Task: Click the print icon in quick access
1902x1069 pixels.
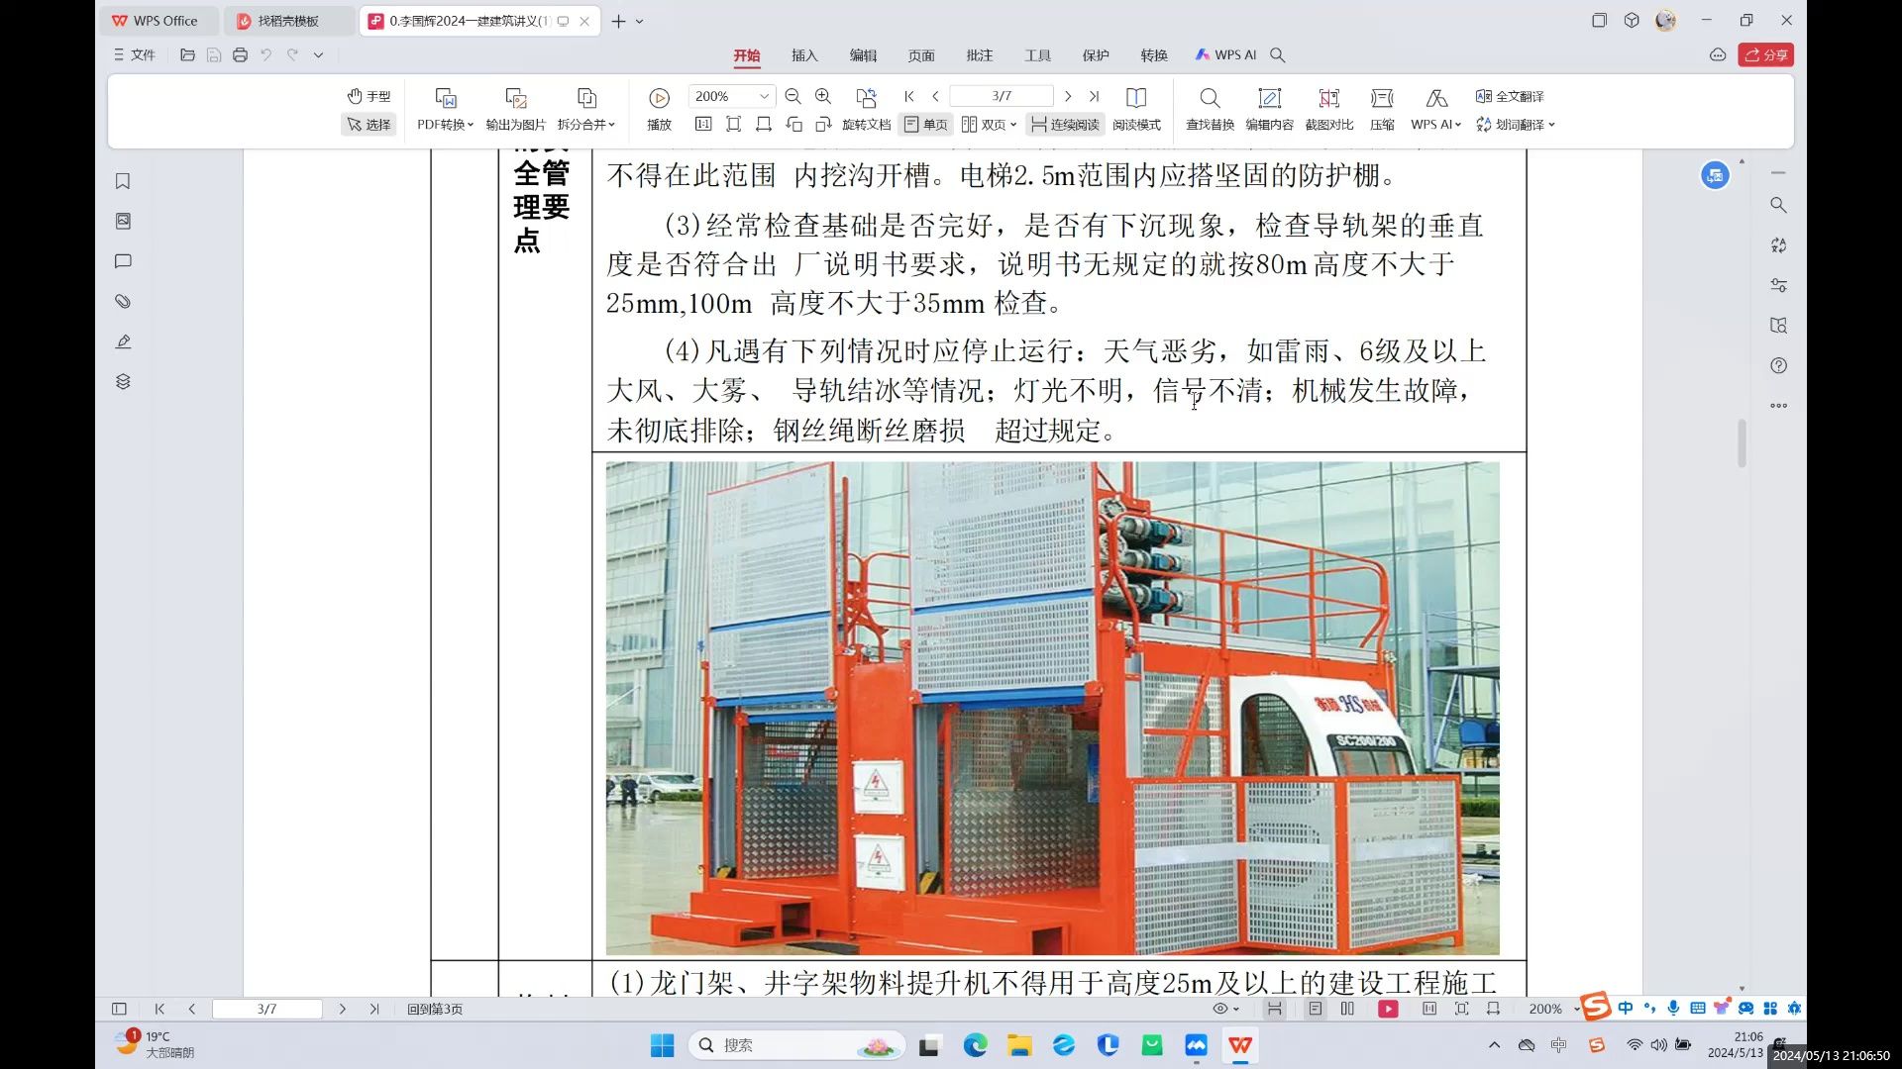Action: tap(240, 55)
